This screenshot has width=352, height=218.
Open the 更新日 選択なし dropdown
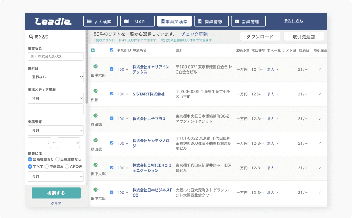[56, 77]
